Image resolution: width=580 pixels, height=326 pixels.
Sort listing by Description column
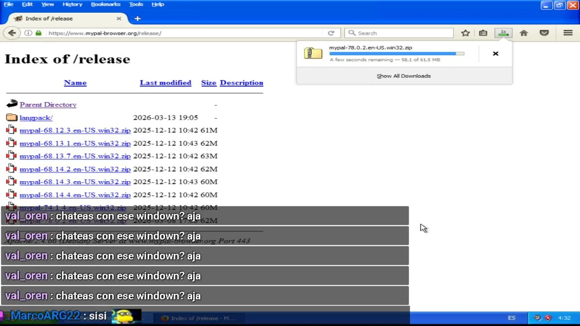(242, 82)
